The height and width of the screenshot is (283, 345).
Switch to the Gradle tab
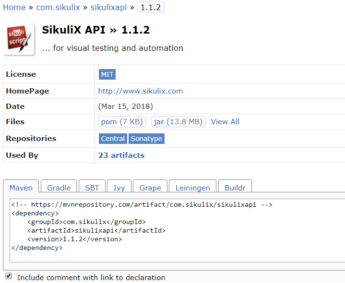(x=59, y=186)
